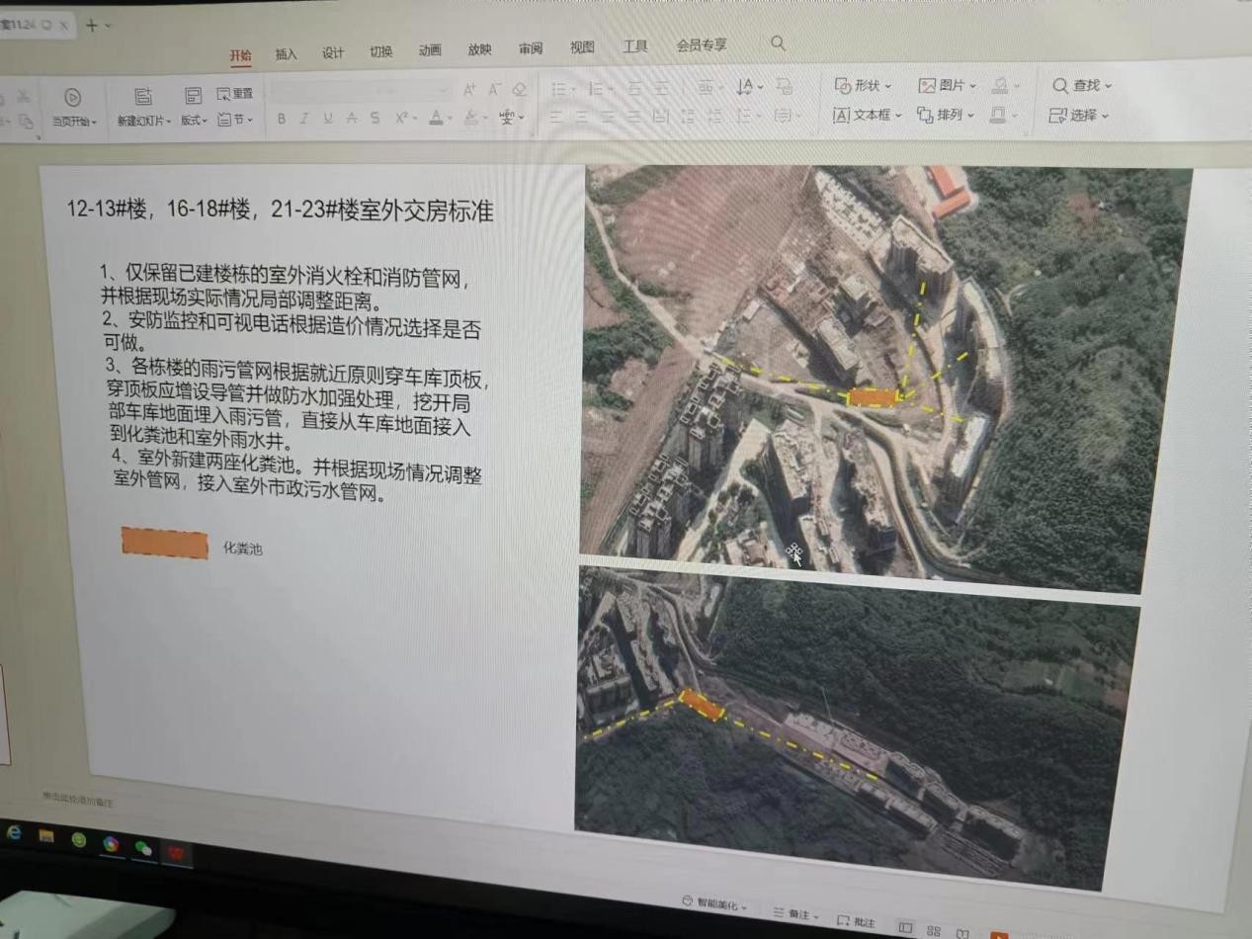Click the clear formatting eraser icon
Screen dimensions: 1252x939
[520, 90]
